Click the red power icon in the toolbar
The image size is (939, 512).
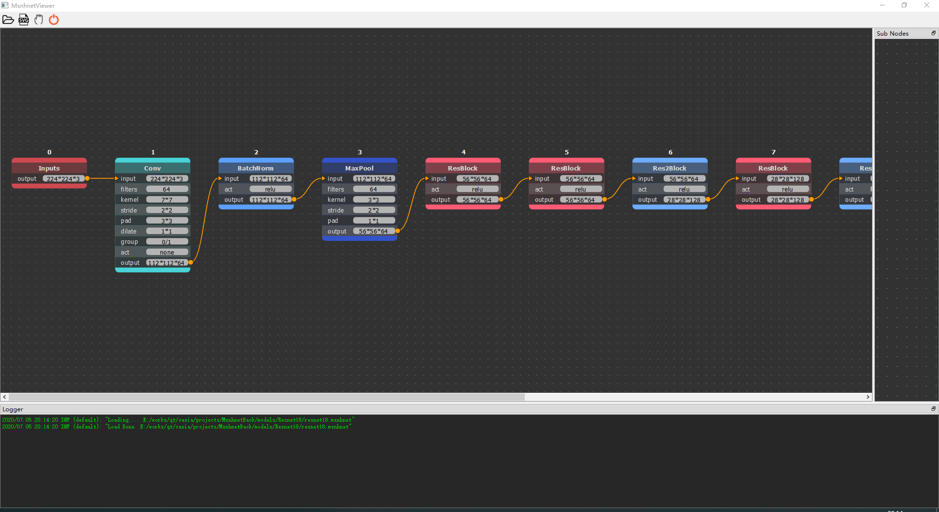(54, 20)
